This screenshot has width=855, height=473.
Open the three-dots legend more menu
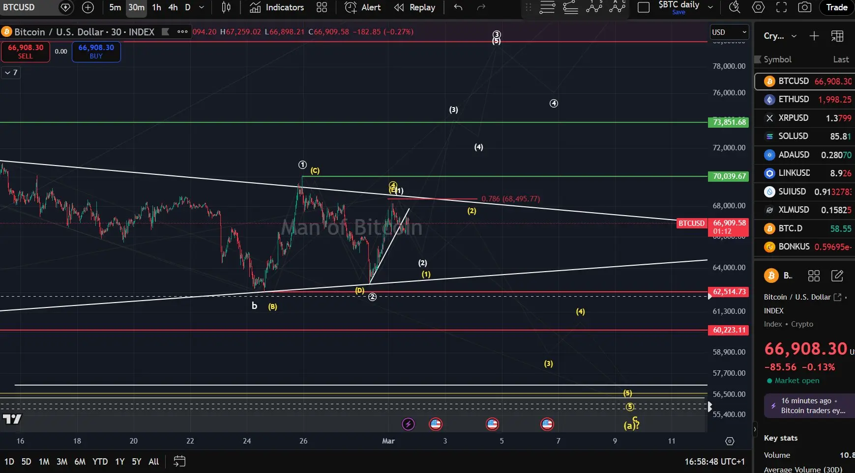182,32
